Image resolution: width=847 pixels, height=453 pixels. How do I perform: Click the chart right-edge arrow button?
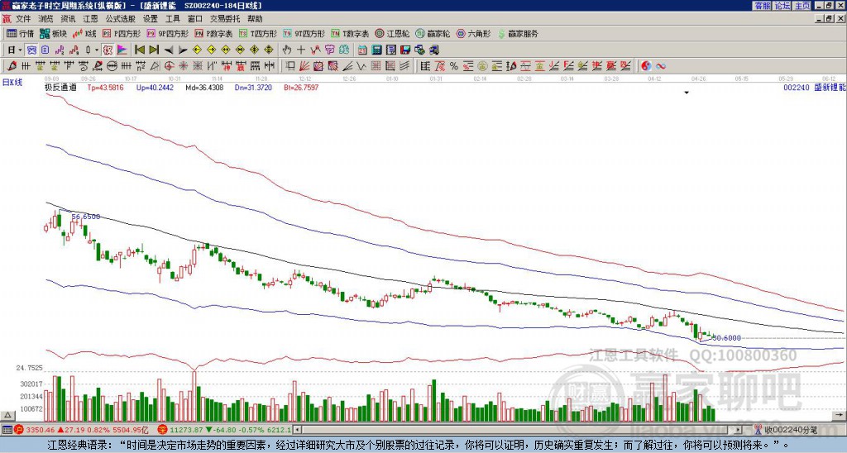pyautogui.click(x=839, y=415)
